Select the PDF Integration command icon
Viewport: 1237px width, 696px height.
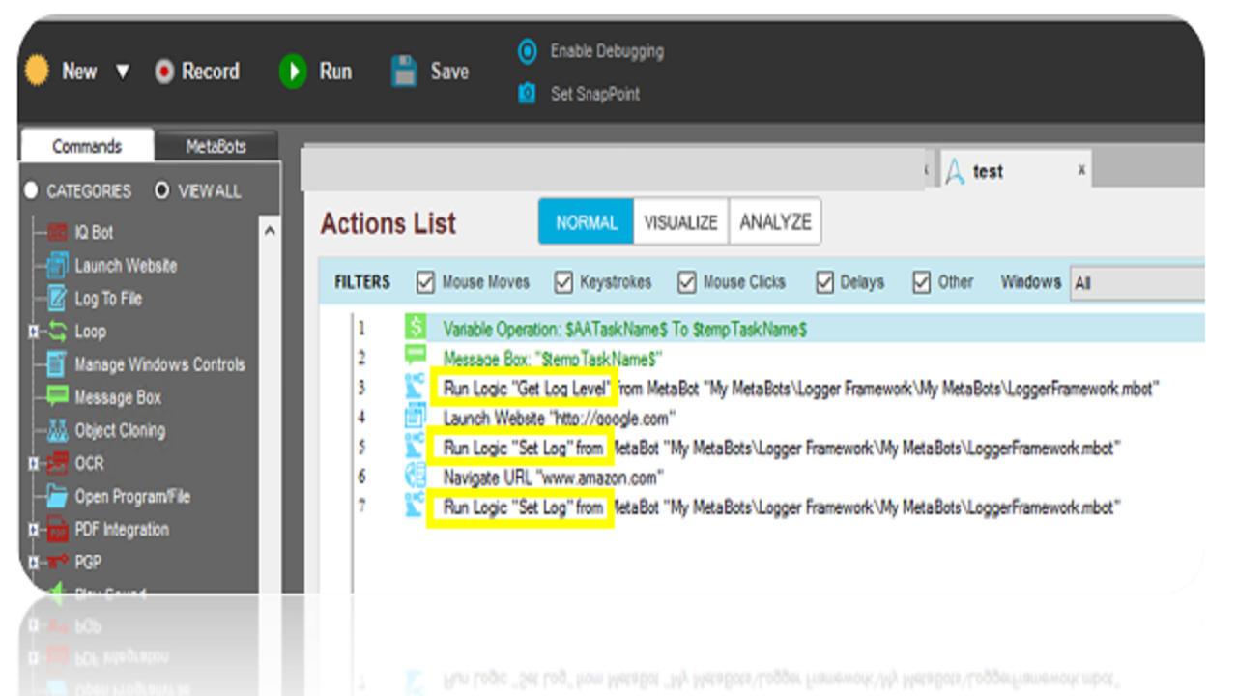coord(59,530)
